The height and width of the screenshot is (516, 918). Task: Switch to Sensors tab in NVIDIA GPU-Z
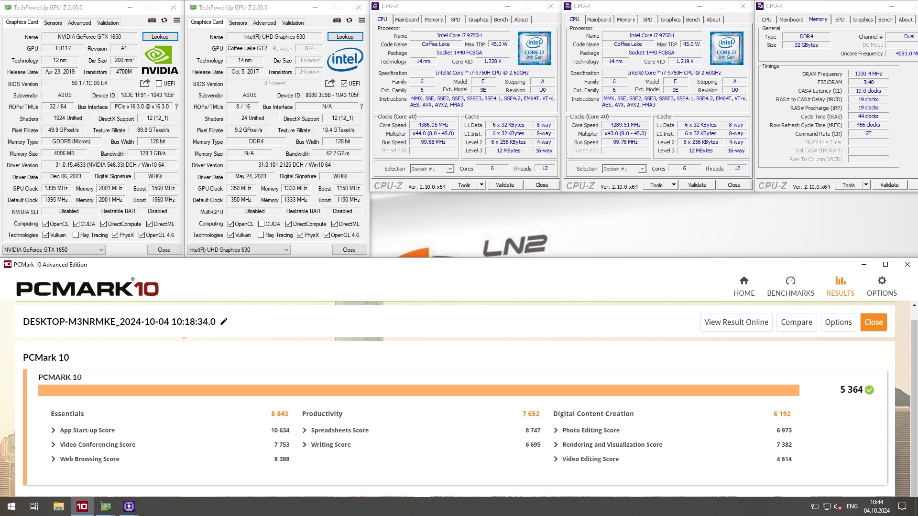[x=53, y=22]
